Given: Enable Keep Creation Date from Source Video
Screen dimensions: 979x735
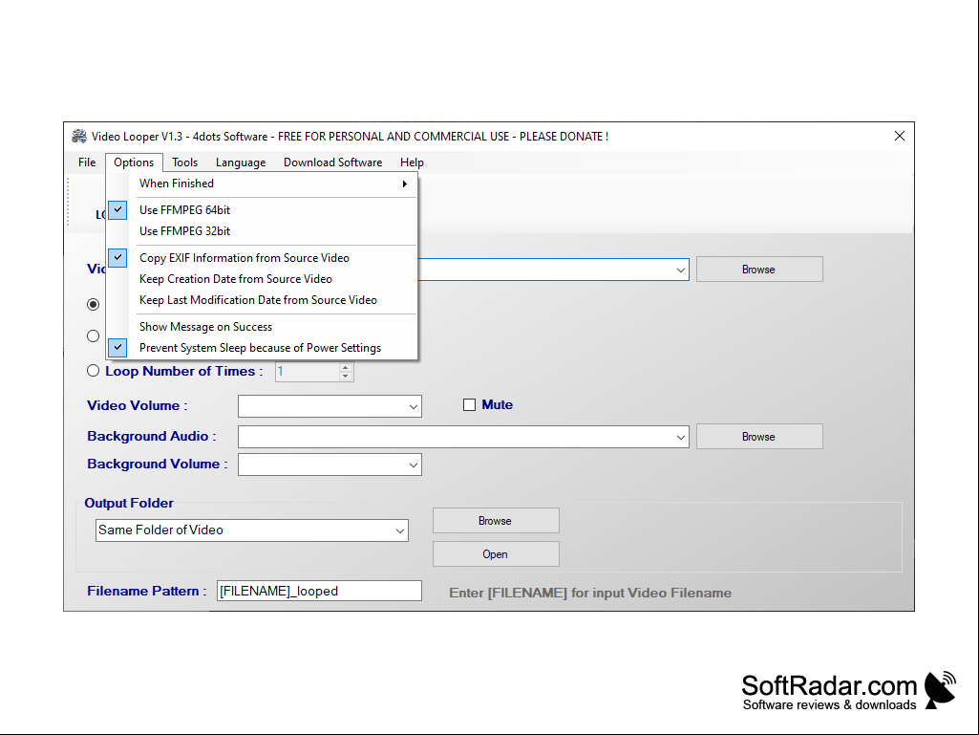Looking at the screenshot, I should point(262,279).
